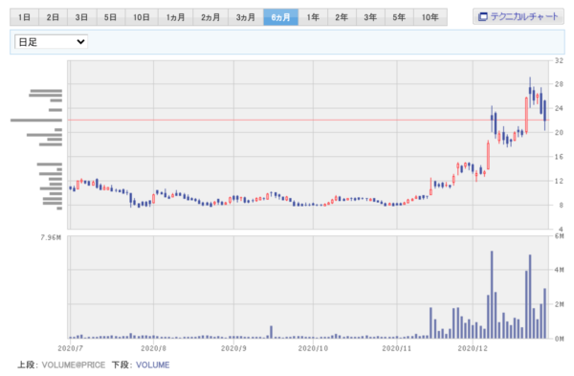Switch to the 2ヵ月 range tab
Screen dimensions: 574x376
click(x=210, y=17)
